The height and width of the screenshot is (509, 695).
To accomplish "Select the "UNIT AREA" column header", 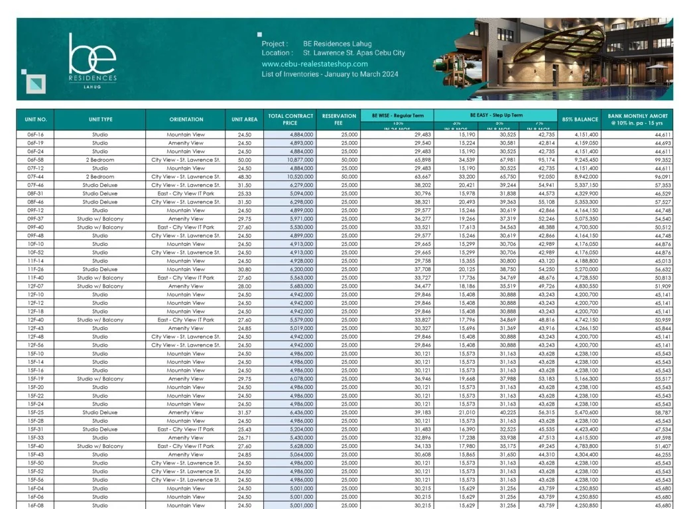I will coord(244,119).
